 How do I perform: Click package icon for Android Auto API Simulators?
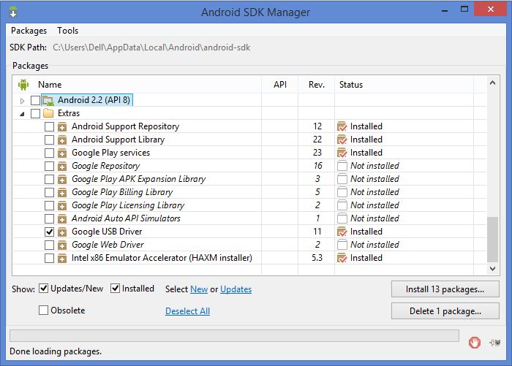62,218
